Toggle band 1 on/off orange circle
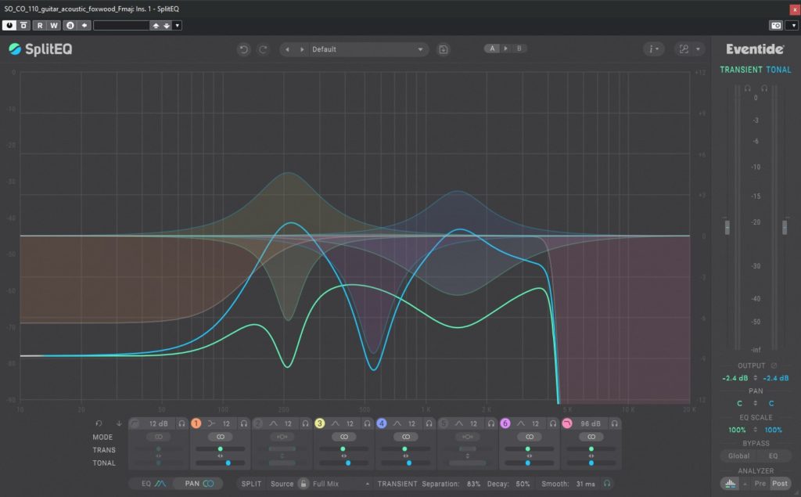801x497 pixels. [x=196, y=423]
